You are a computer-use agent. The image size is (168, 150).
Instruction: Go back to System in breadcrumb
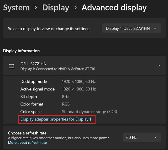point(17,8)
